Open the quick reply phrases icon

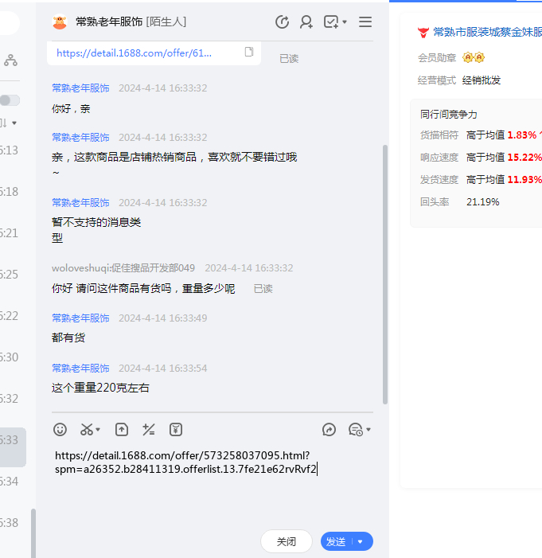356,430
